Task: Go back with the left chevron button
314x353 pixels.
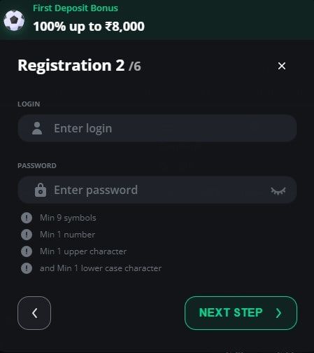Action: point(34,313)
